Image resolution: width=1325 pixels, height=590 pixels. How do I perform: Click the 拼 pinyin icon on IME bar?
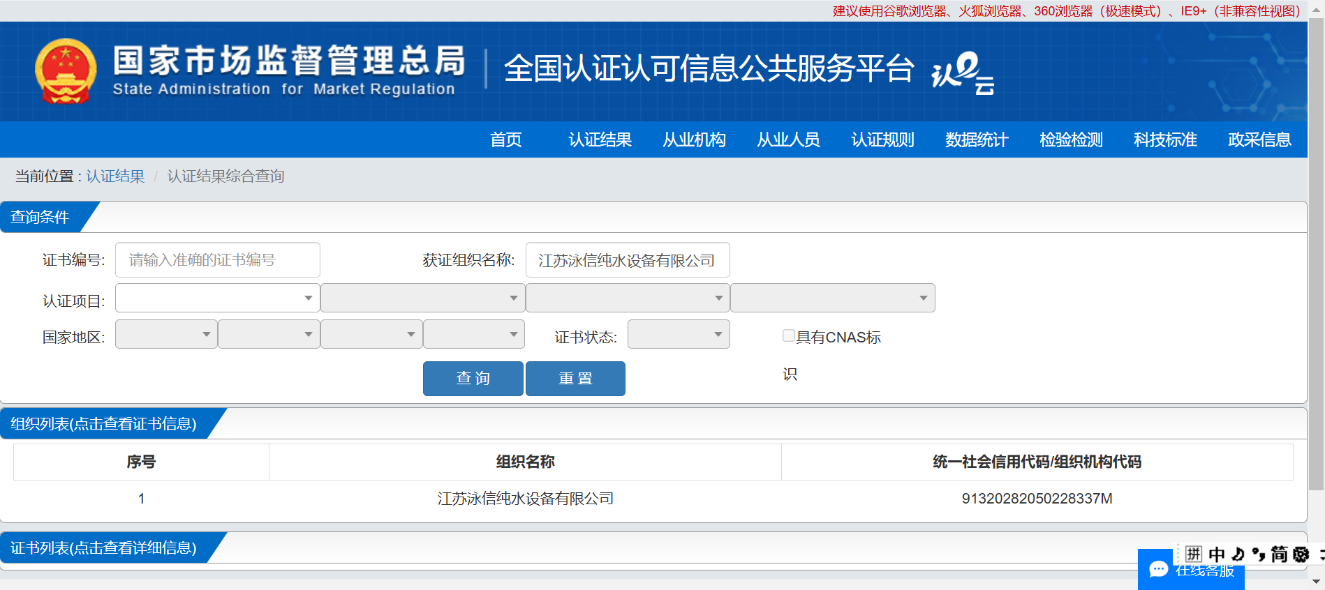click(x=1193, y=554)
